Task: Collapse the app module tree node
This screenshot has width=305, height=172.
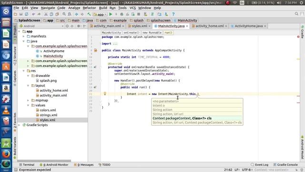Action: (20, 32)
